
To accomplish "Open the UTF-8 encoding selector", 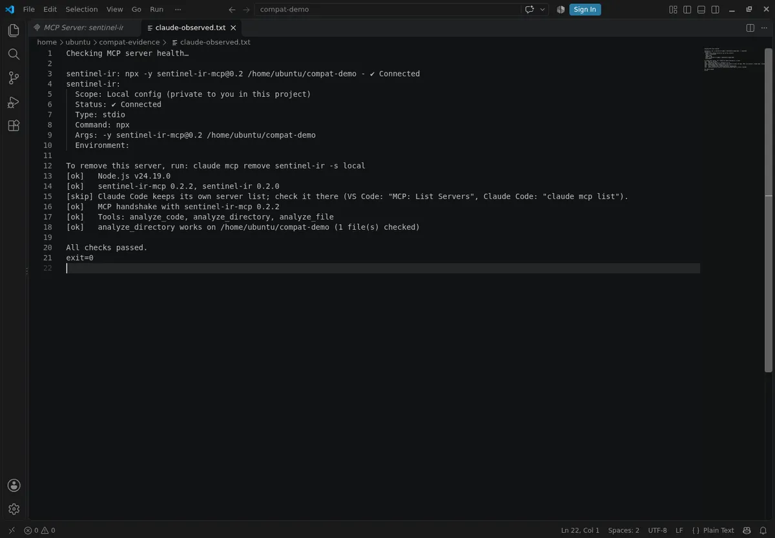I will pyautogui.click(x=657, y=530).
